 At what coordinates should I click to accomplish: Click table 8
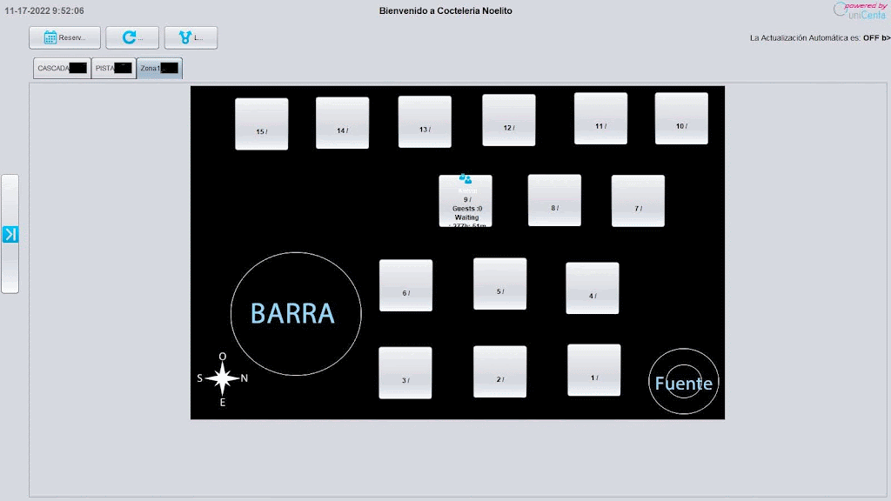[554, 200]
